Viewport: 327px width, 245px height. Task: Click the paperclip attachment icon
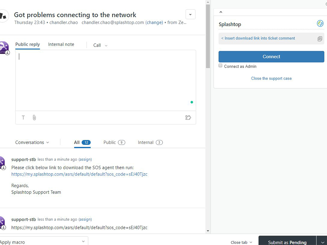point(34,118)
